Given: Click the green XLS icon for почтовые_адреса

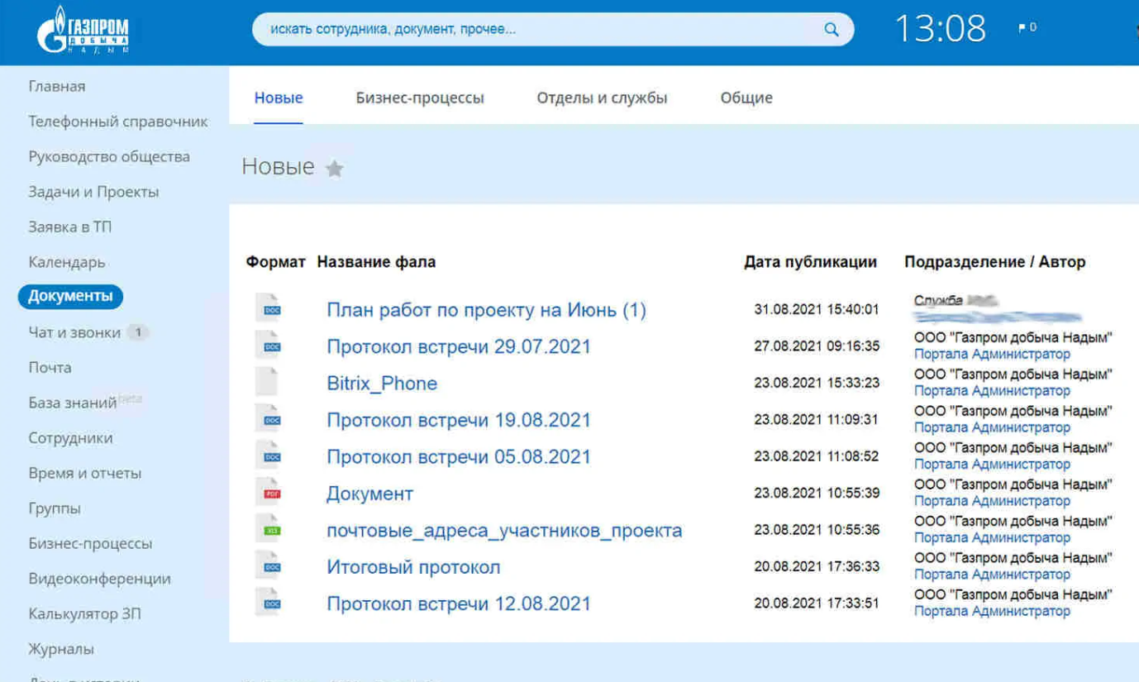Looking at the screenshot, I should (269, 529).
